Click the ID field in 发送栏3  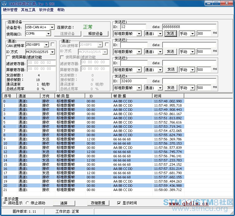pyautogui.click(x=134, y=63)
